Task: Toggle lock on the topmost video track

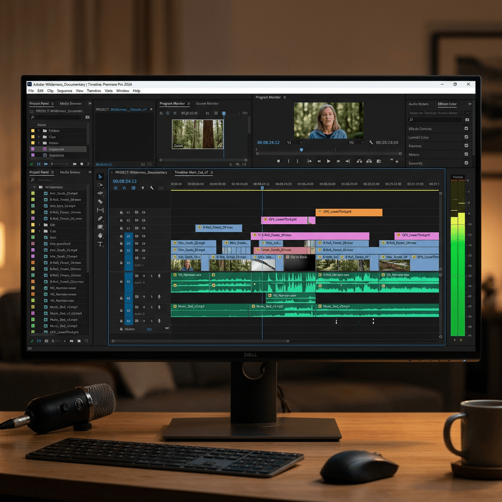Action: tap(122, 212)
